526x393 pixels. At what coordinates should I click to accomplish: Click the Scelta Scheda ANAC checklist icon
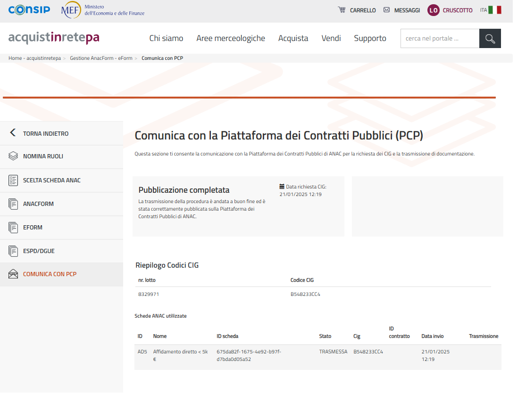tap(13, 180)
